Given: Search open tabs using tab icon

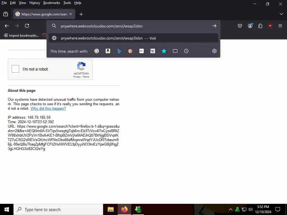Looking at the screenshot, I should point(175,51).
